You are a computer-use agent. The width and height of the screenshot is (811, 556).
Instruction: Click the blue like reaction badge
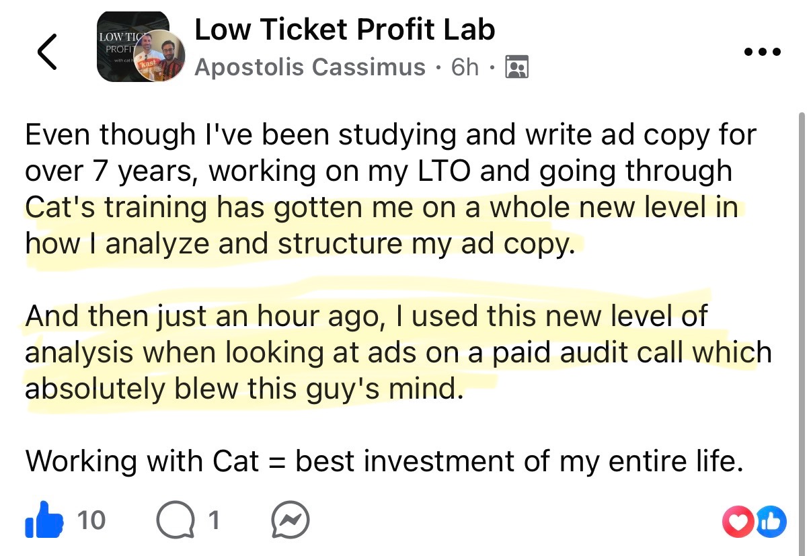click(770, 521)
